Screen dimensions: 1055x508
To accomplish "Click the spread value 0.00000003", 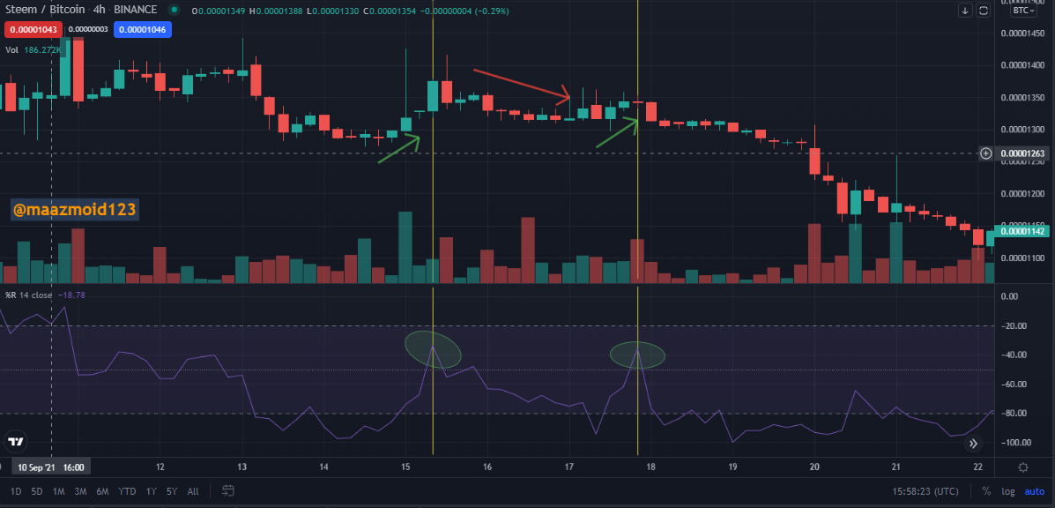I will 88,30.
